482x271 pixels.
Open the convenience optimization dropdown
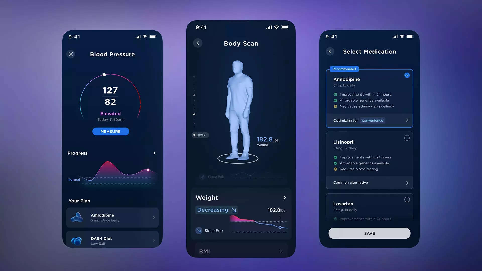372,120
